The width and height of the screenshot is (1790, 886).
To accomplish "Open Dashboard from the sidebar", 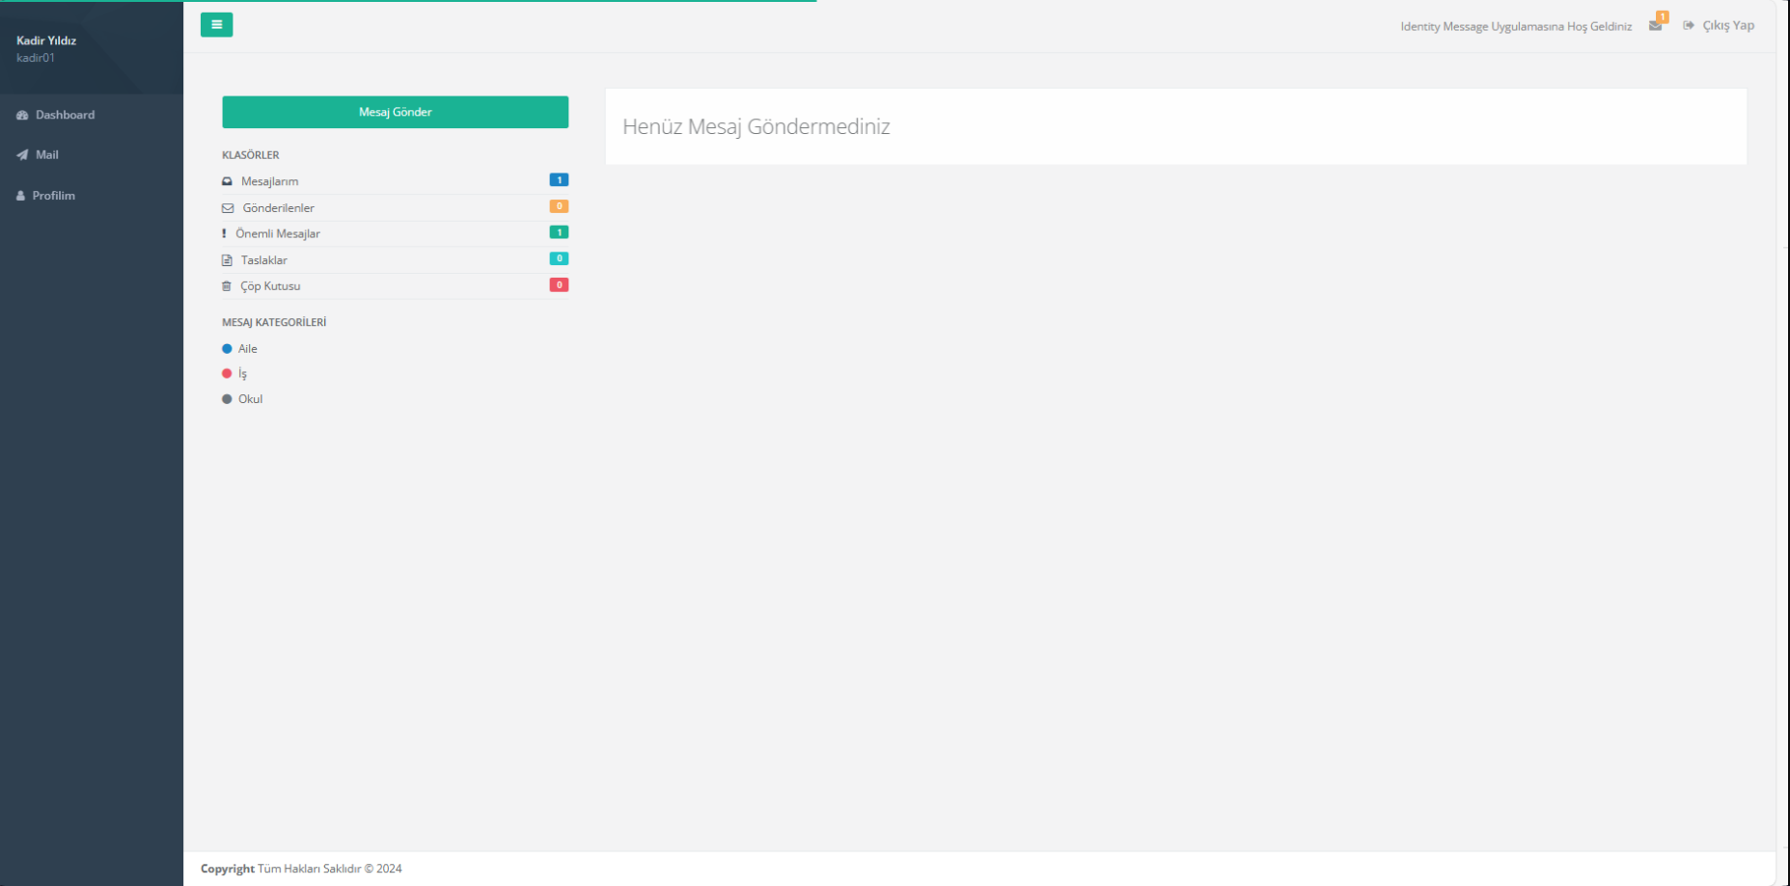I will pos(65,115).
